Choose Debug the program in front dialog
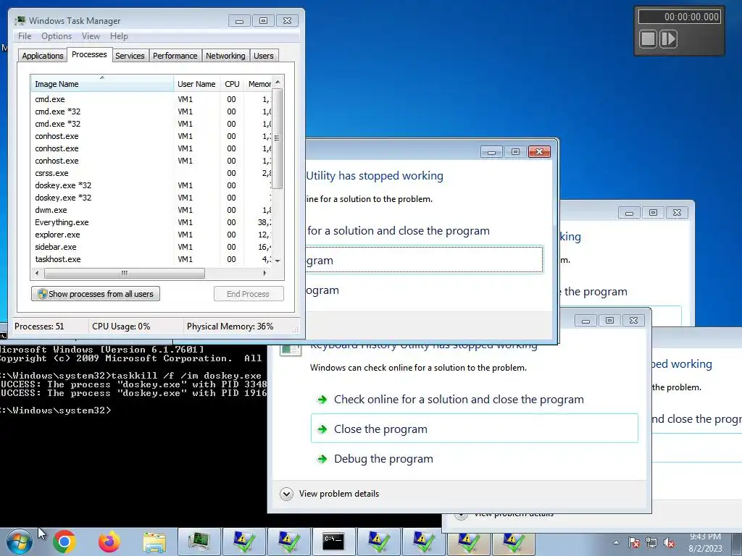The width and height of the screenshot is (742, 556). pyautogui.click(x=383, y=458)
